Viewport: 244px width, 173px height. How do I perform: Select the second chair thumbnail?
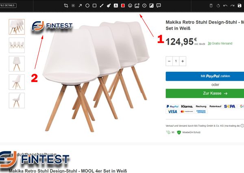click(x=17, y=45)
